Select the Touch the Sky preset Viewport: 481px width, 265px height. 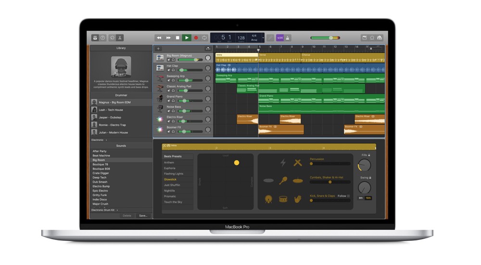(177, 202)
